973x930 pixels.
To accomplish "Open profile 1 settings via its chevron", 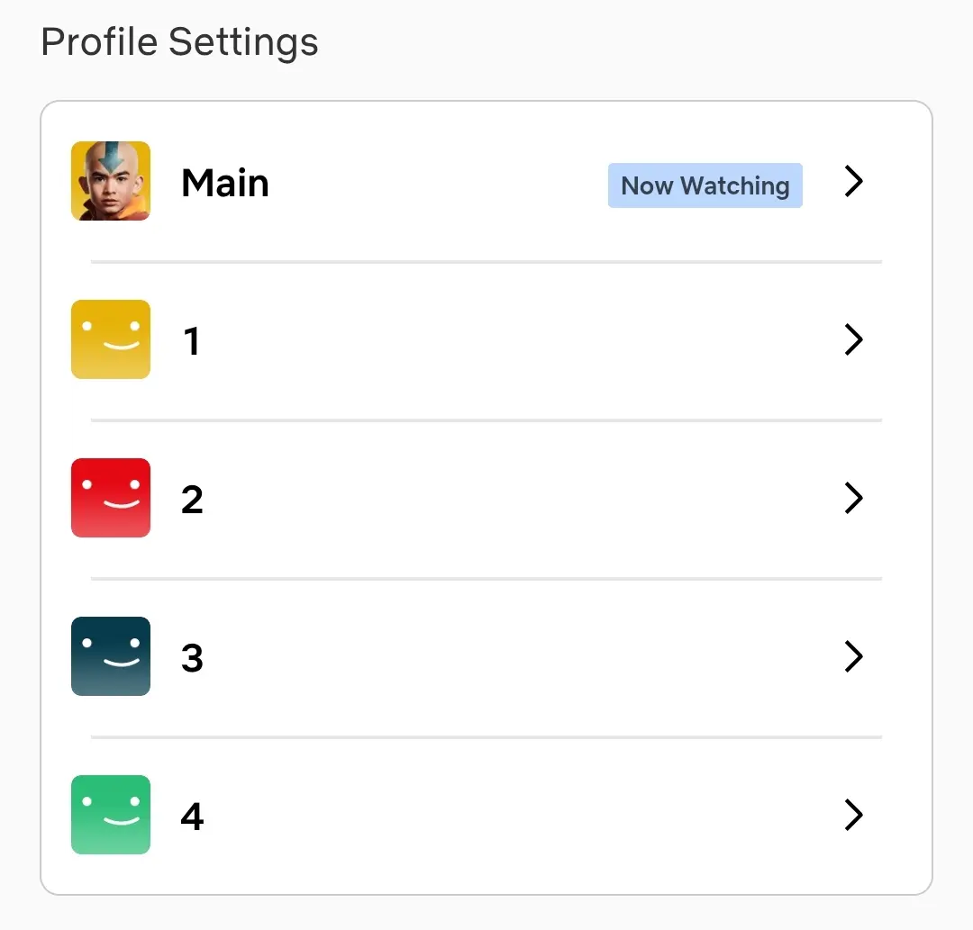I will pos(854,339).
